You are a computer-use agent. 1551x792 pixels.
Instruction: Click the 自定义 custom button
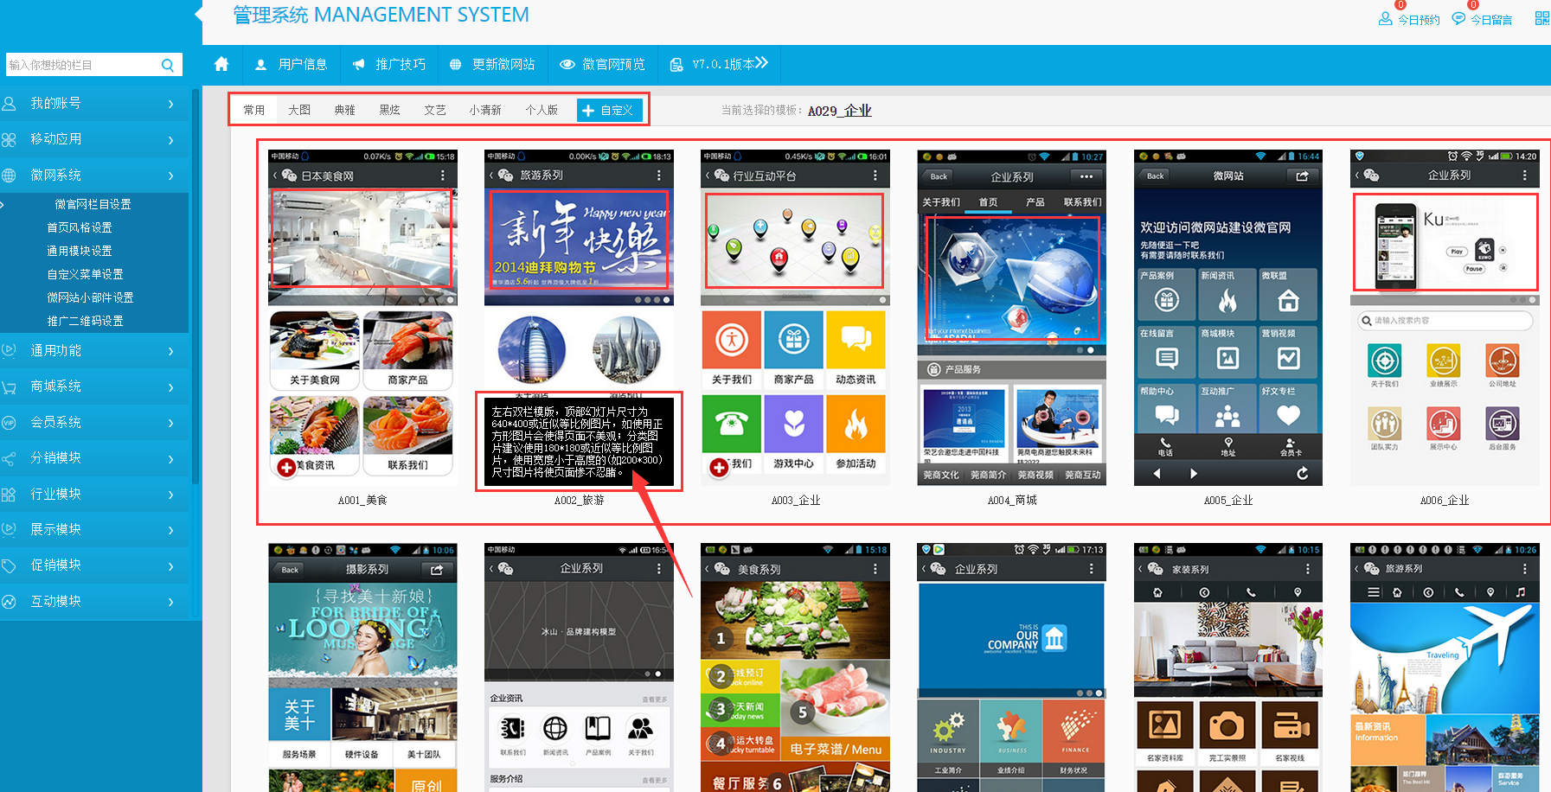609,110
